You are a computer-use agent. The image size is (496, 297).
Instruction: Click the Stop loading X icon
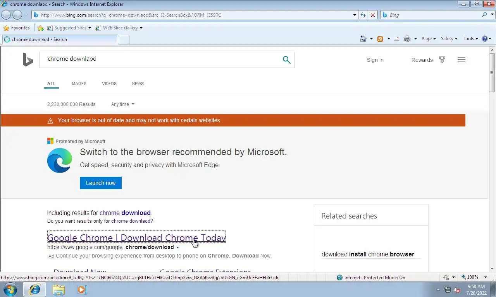[x=373, y=15]
